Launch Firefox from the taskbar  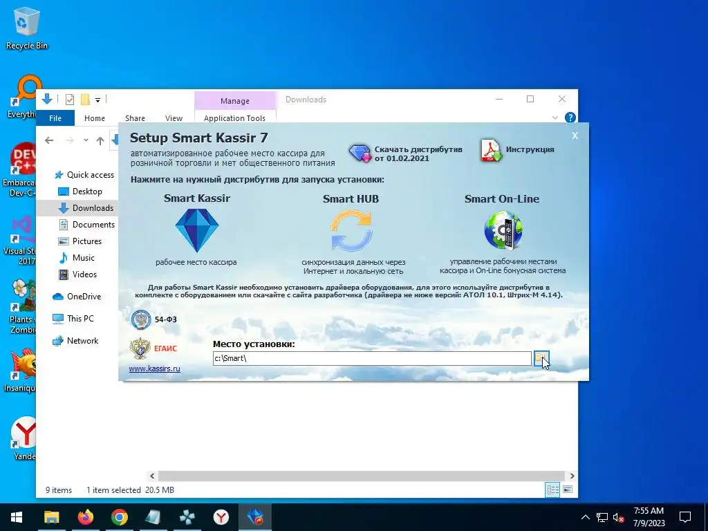85,517
